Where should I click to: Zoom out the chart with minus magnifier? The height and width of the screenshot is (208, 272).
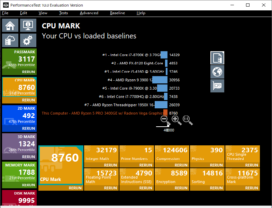165,120
